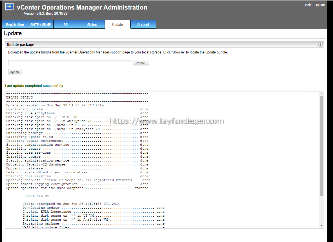Click the 'Updating obsolete license of vcops' line
The height and width of the screenshot is (242, 333).
[78, 180]
